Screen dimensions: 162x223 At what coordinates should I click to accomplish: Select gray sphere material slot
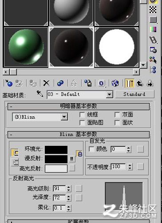[71, 13]
